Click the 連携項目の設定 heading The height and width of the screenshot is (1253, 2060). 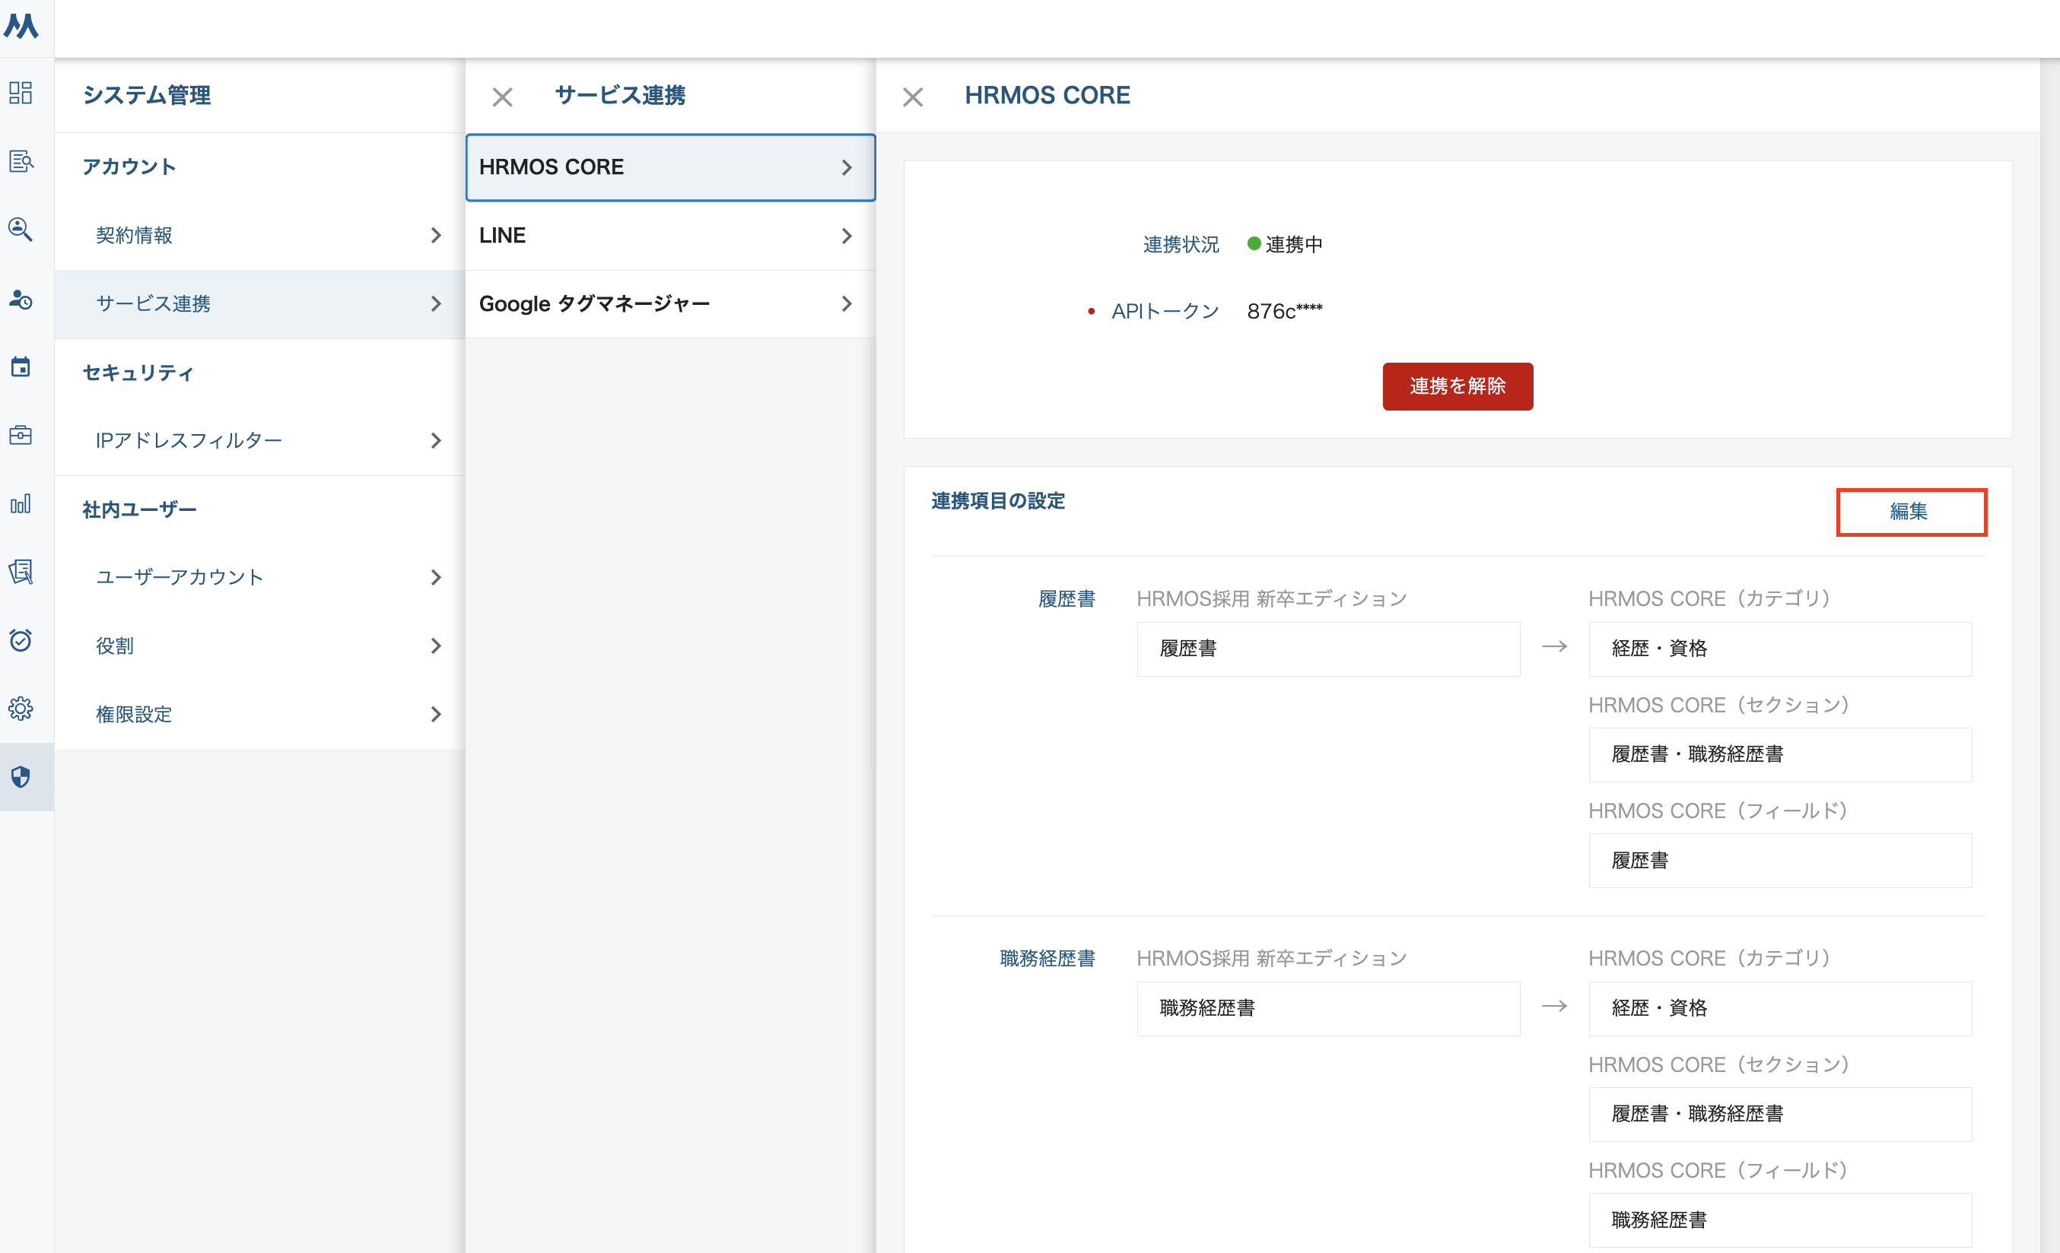coord(998,501)
